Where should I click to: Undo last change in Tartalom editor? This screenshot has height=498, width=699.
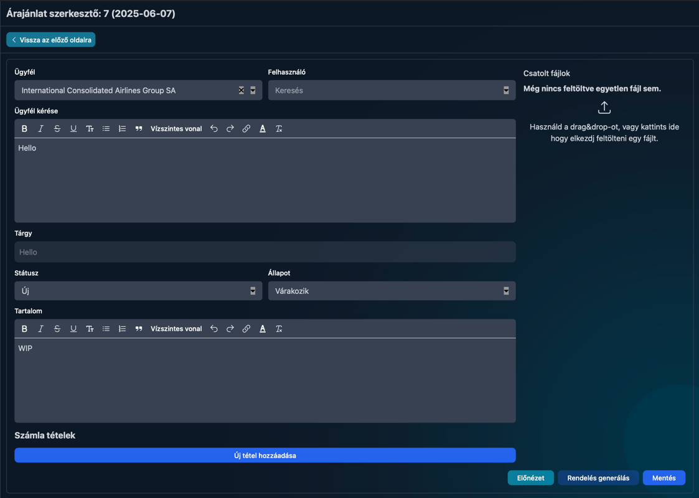(214, 329)
